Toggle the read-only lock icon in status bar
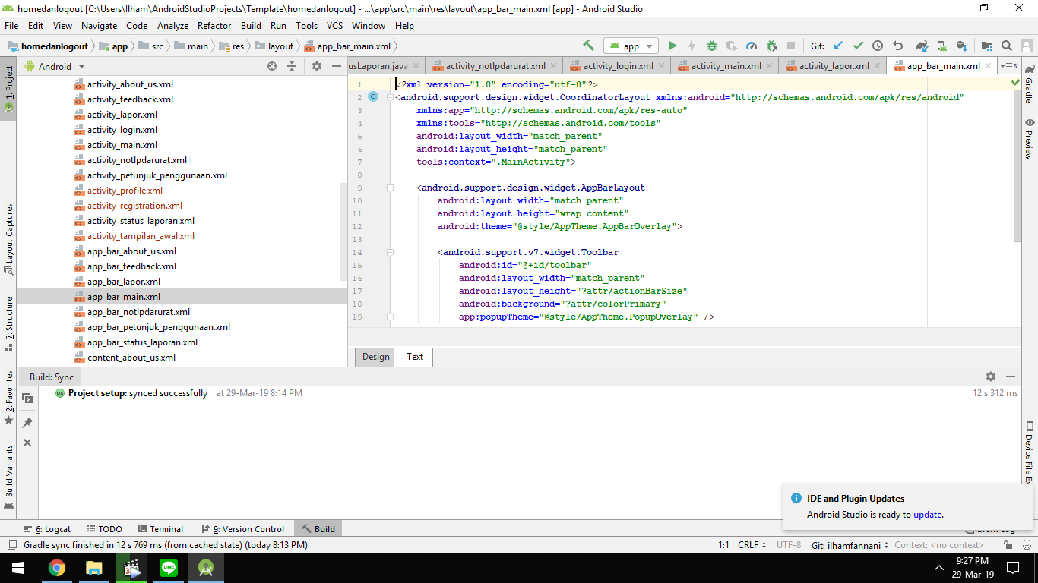 pyautogui.click(x=1008, y=545)
